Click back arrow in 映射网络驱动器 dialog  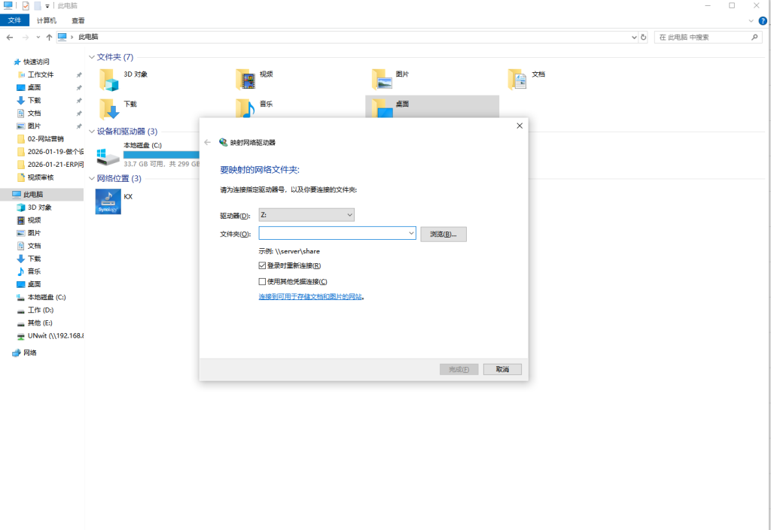click(x=208, y=142)
